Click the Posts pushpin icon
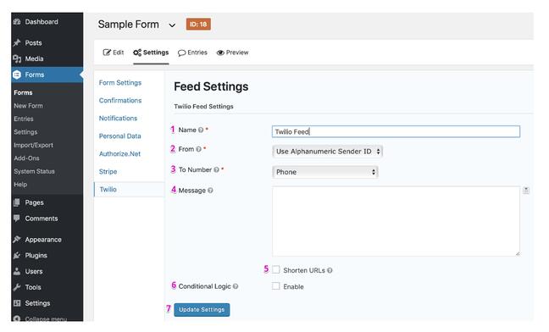549x332 pixels. point(17,42)
